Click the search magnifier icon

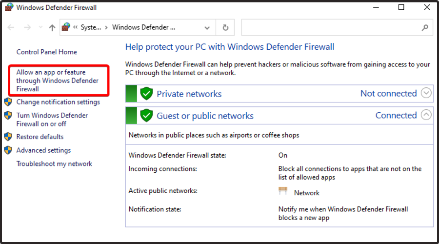pyautogui.click(x=425, y=28)
